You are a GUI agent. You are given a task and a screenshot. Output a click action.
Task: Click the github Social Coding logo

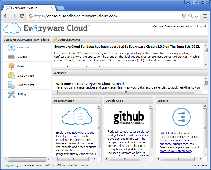tap(129, 117)
